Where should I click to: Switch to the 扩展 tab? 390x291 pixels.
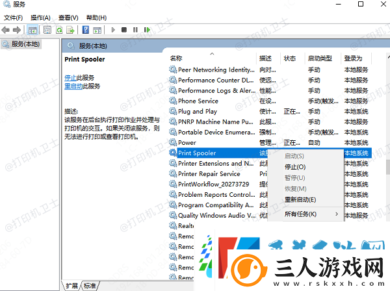[x=72, y=286]
